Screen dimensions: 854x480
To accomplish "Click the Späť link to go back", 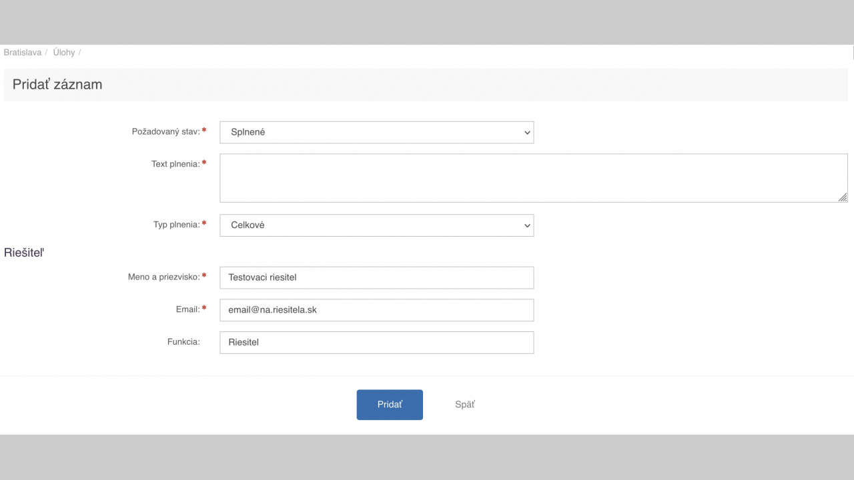I will 465,405.
